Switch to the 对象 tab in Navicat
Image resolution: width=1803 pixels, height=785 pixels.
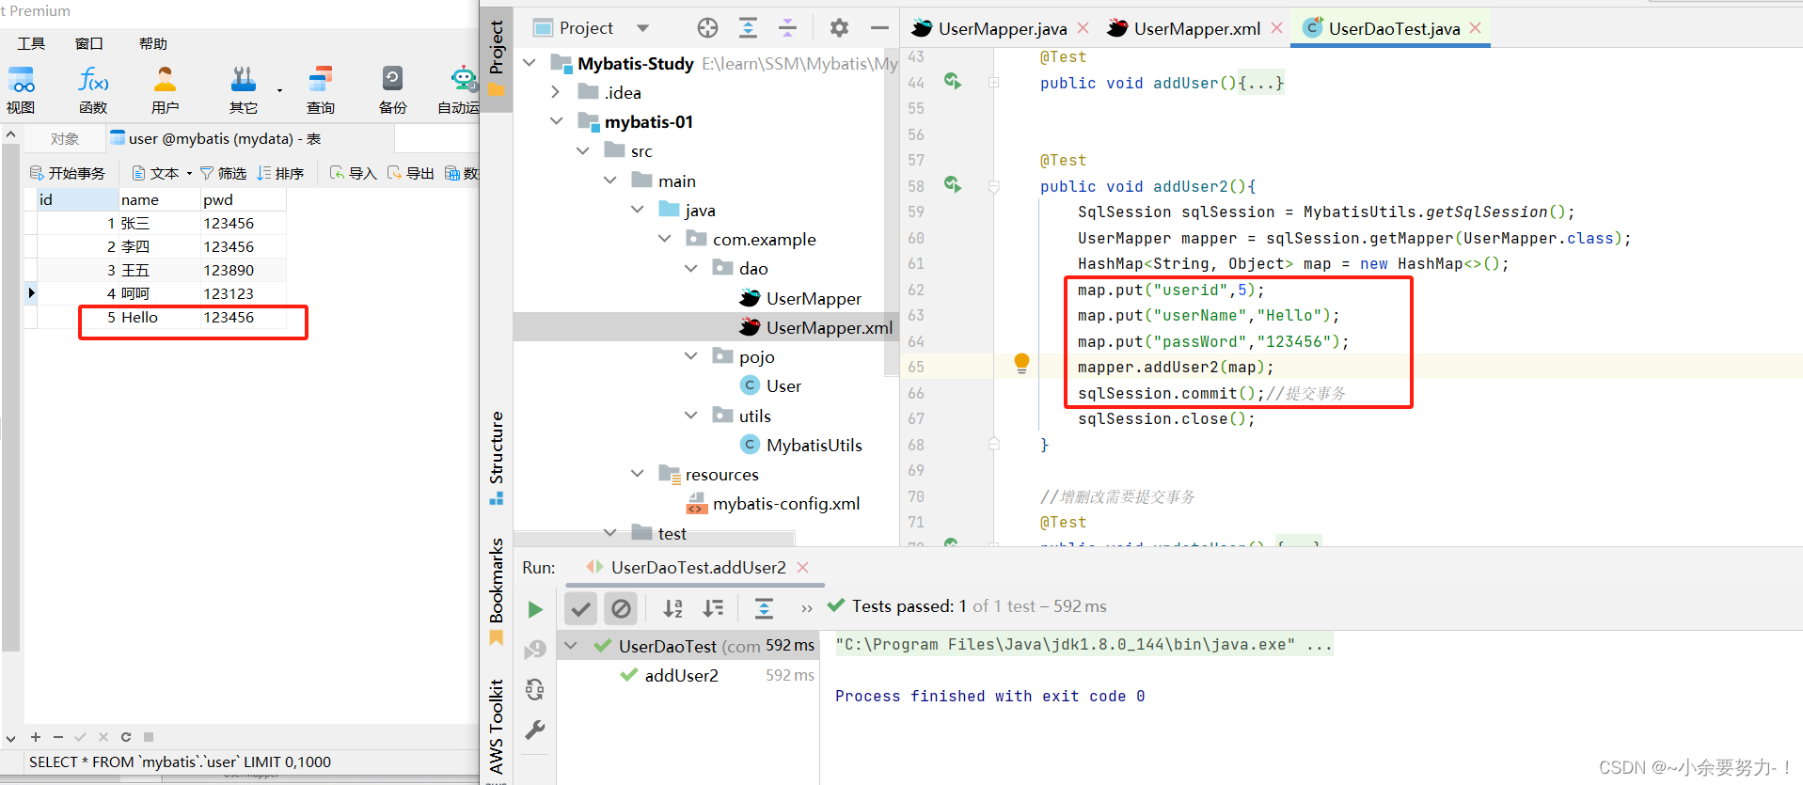(x=65, y=139)
